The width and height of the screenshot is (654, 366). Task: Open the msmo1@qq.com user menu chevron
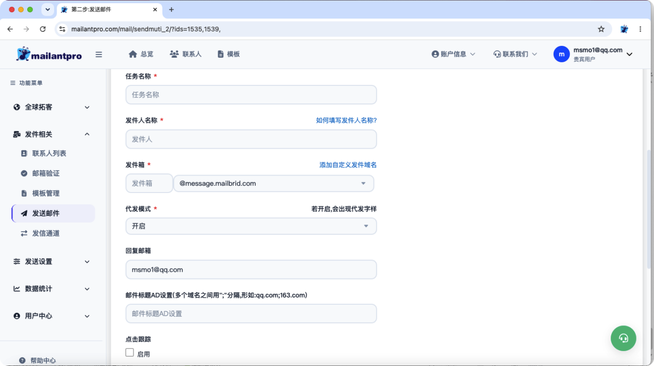(x=629, y=55)
